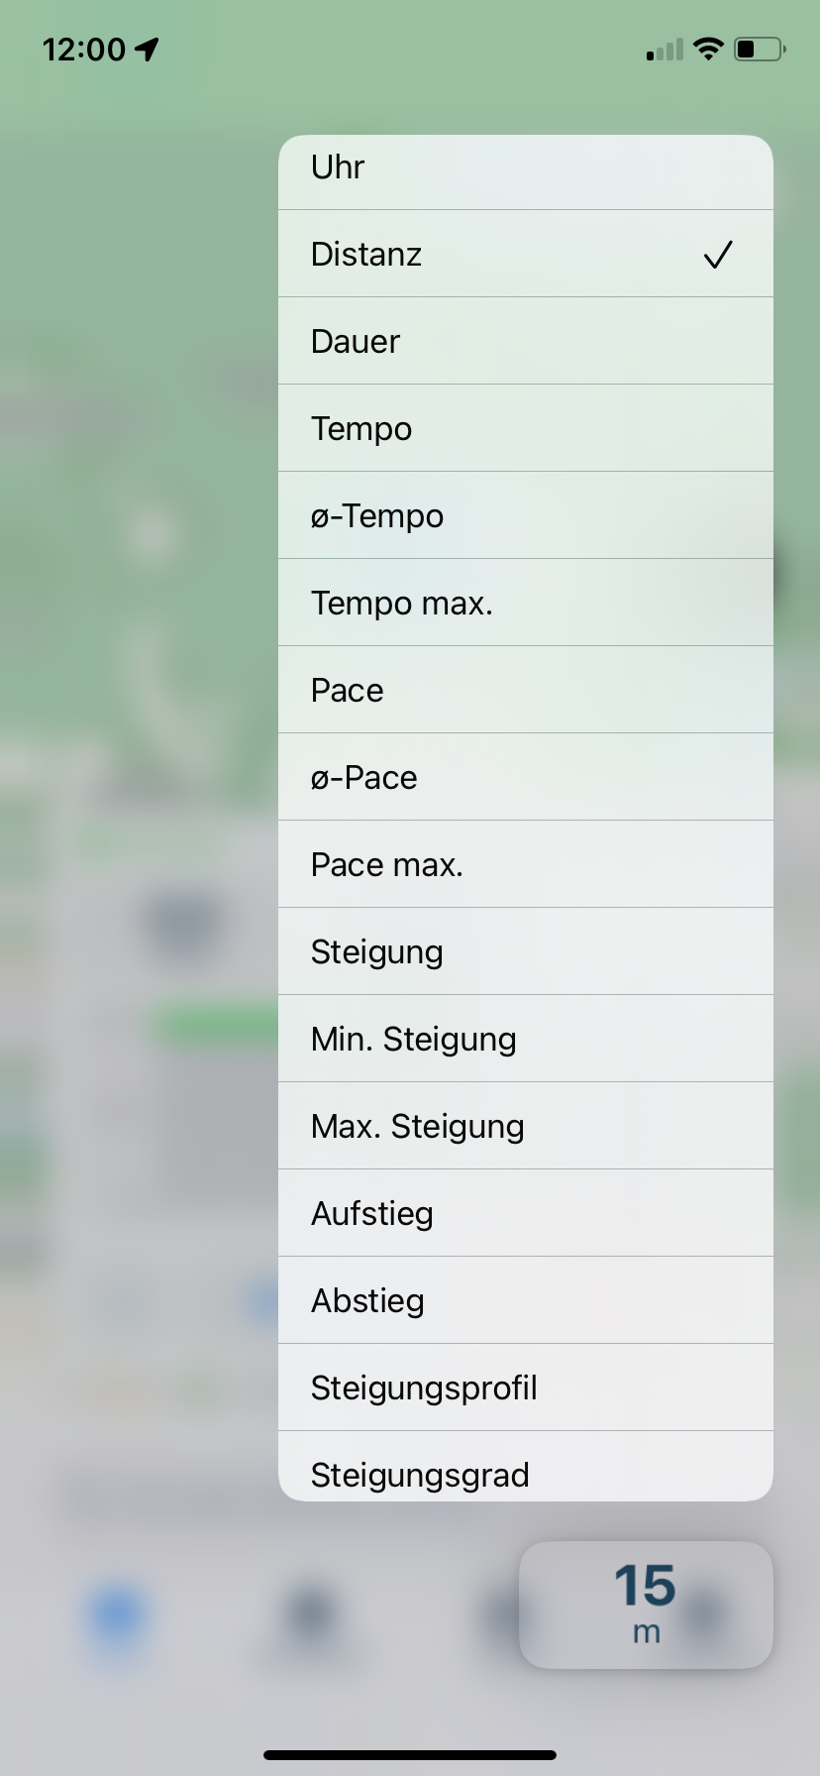Choose Min. Steigung

526,1039
